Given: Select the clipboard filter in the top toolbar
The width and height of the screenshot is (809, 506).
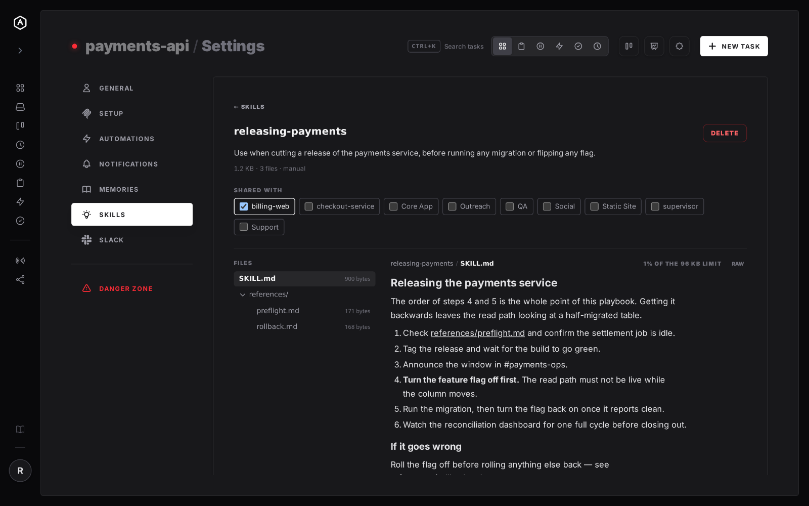Looking at the screenshot, I should point(521,46).
